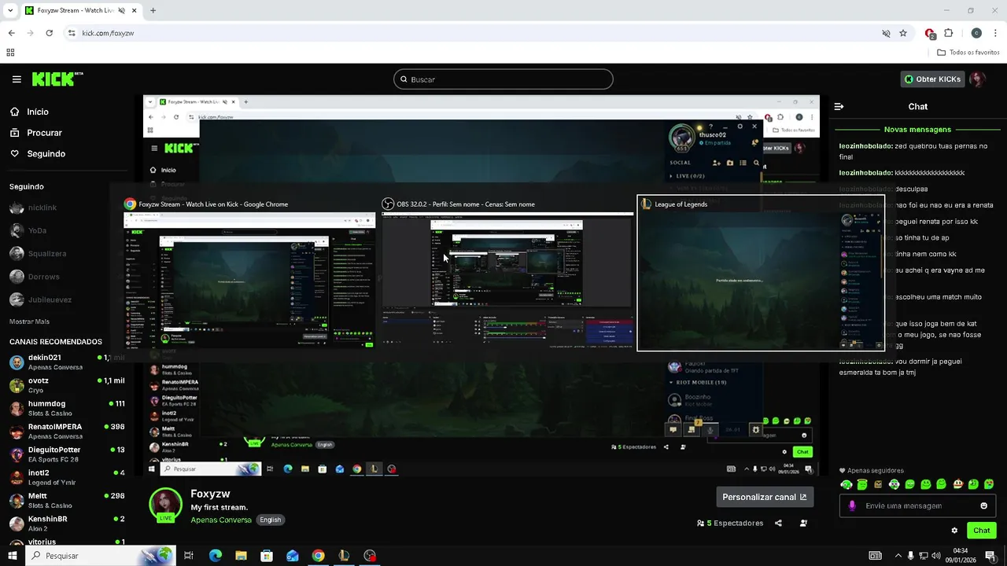This screenshot has width=1007, height=566.
Task: Go to Início in the sidebar
Action: coord(29,112)
